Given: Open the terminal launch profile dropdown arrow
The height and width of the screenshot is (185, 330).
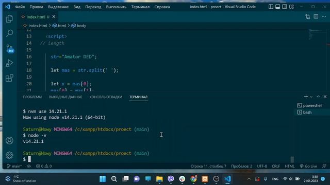Looking at the screenshot, I should pos(311,97).
